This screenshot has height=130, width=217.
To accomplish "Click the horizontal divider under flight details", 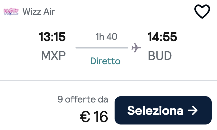I will [108, 81].
